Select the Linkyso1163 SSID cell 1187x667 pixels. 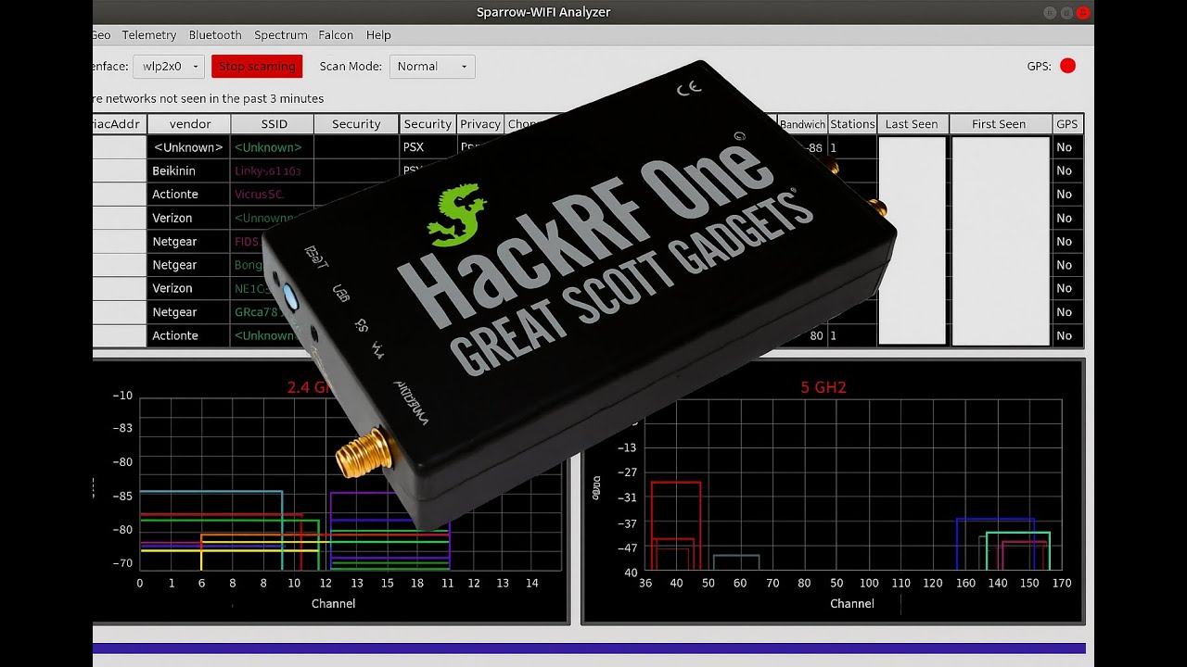[x=273, y=170]
